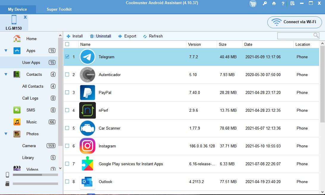Click the SD card storage icon
Screen dimensions: 325x195
pyautogui.click(x=7, y=184)
